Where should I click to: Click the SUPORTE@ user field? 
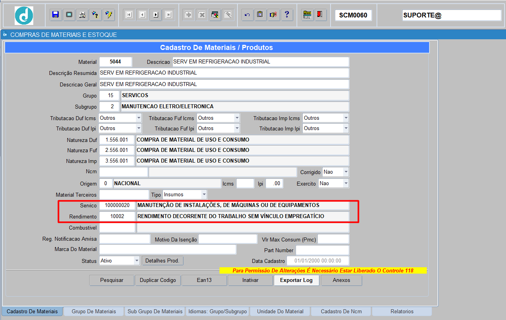pyautogui.click(x=452, y=15)
